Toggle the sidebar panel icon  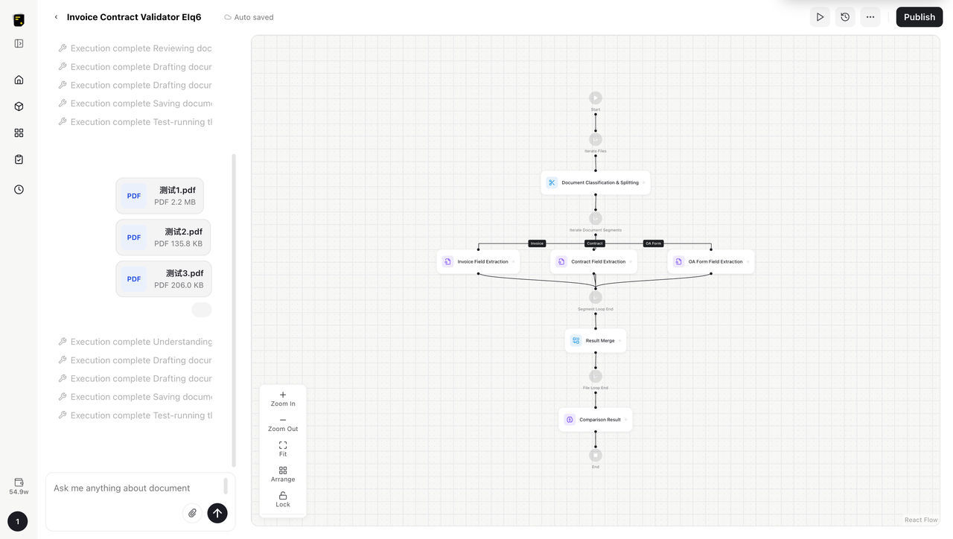point(19,43)
